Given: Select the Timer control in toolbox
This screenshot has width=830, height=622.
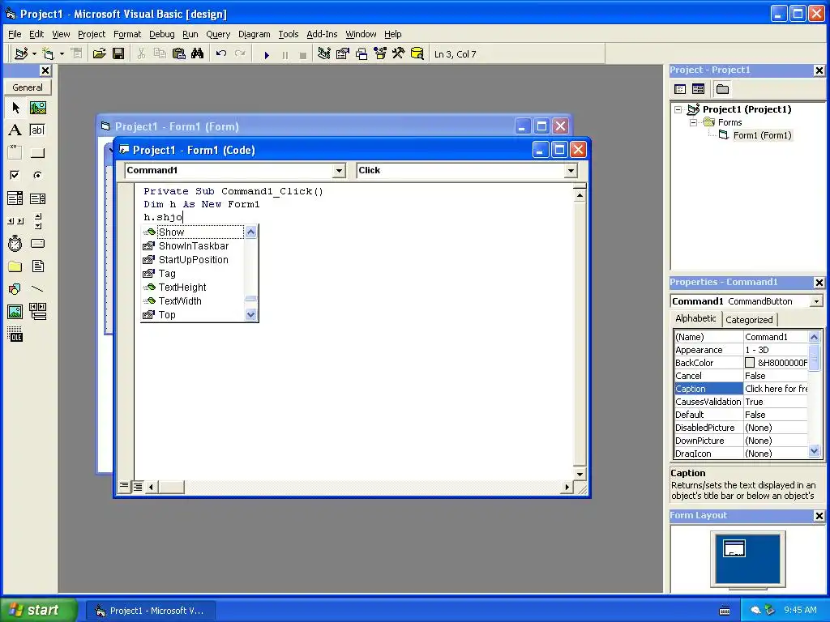Looking at the screenshot, I should pos(15,243).
